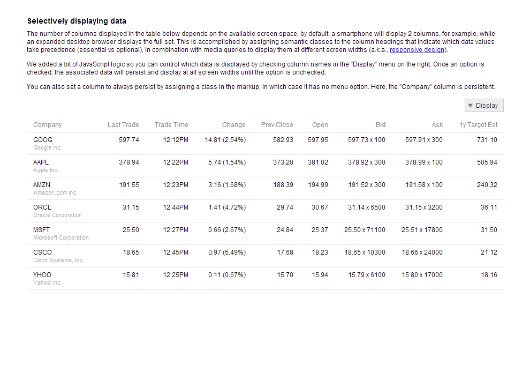The width and height of the screenshot is (530, 372).
Task: Click the Trade Time column header
Action: tap(171, 124)
